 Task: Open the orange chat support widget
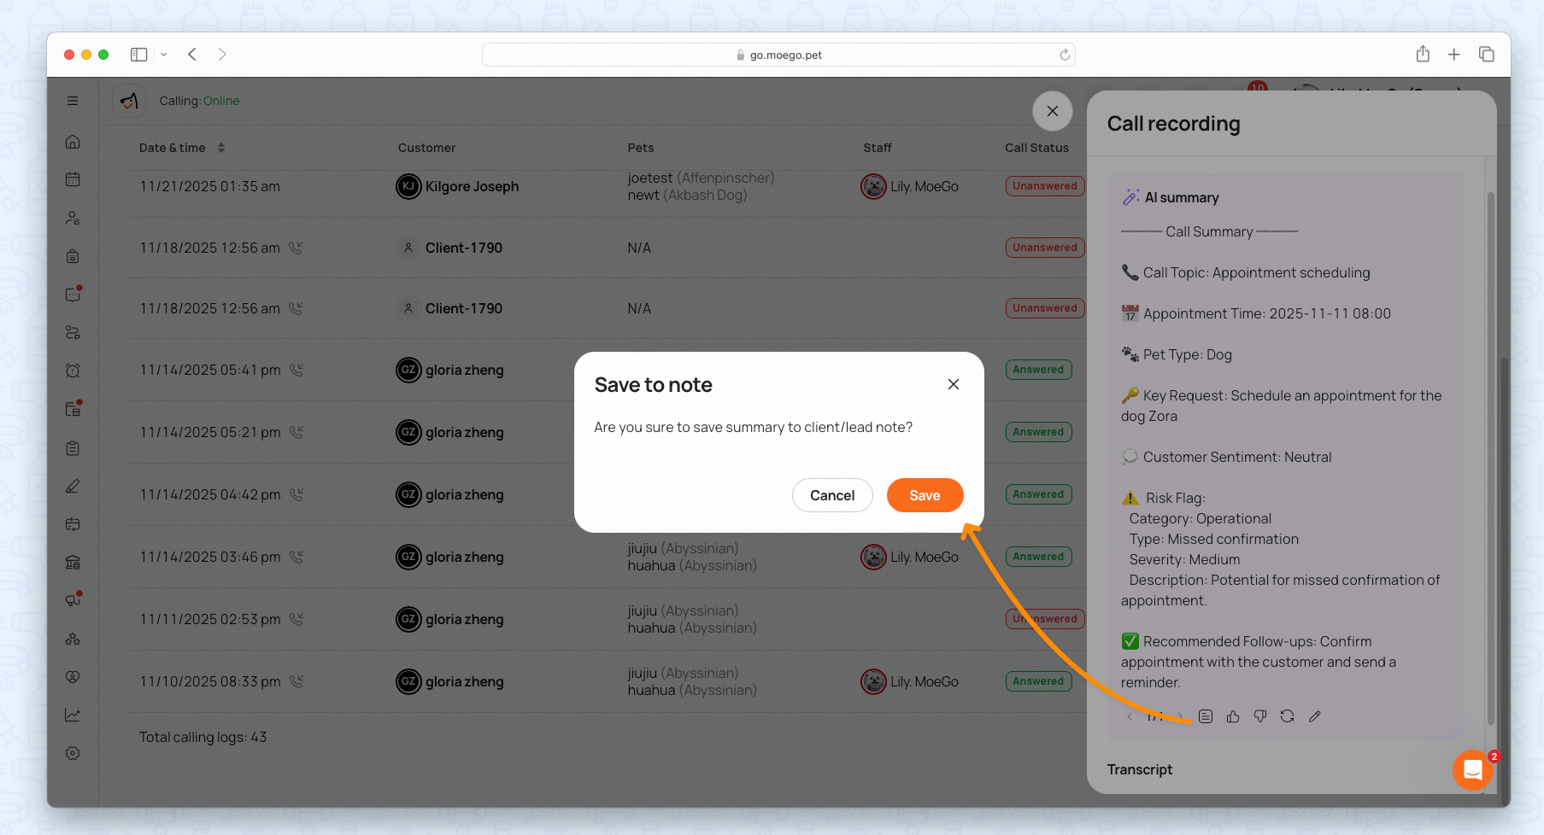[1472, 769]
